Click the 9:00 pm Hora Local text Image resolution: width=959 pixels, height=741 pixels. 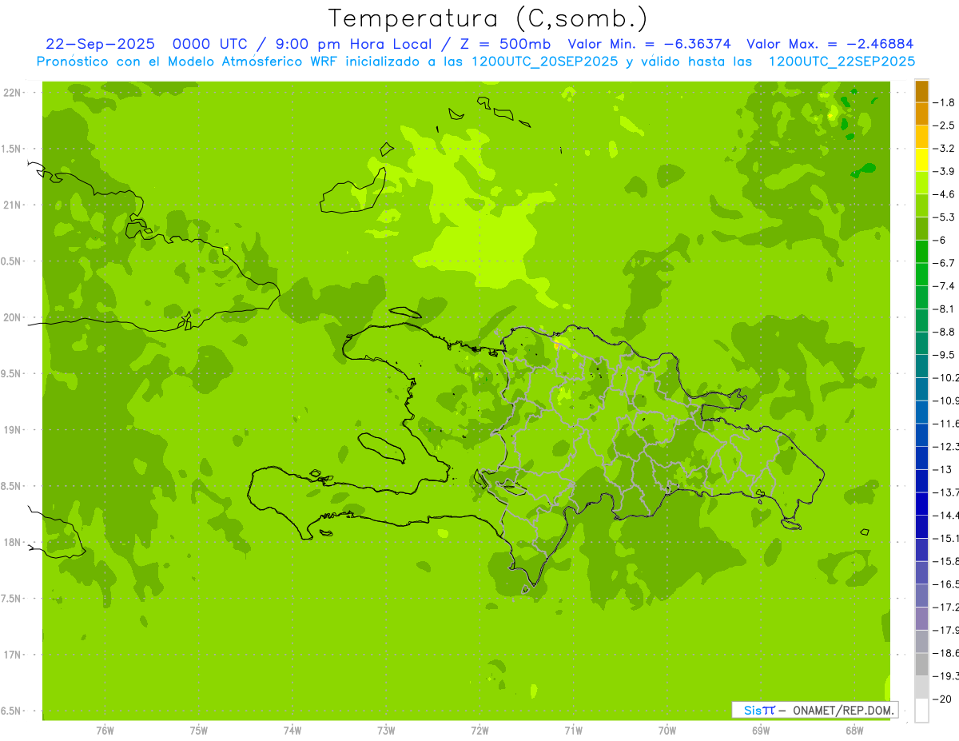coord(357,45)
